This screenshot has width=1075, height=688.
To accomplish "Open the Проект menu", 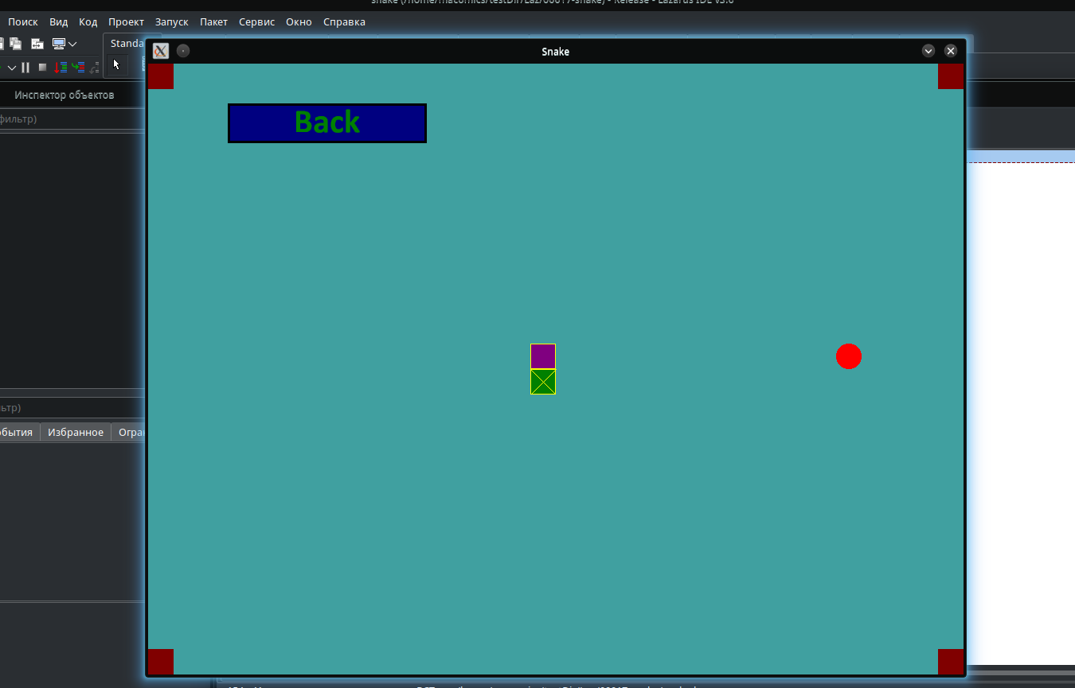I will click(x=126, y=21).
